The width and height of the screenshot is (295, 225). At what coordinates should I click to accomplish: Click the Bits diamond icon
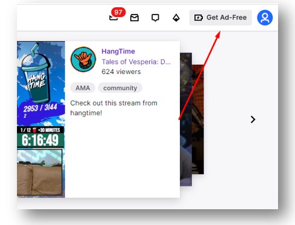176,18
